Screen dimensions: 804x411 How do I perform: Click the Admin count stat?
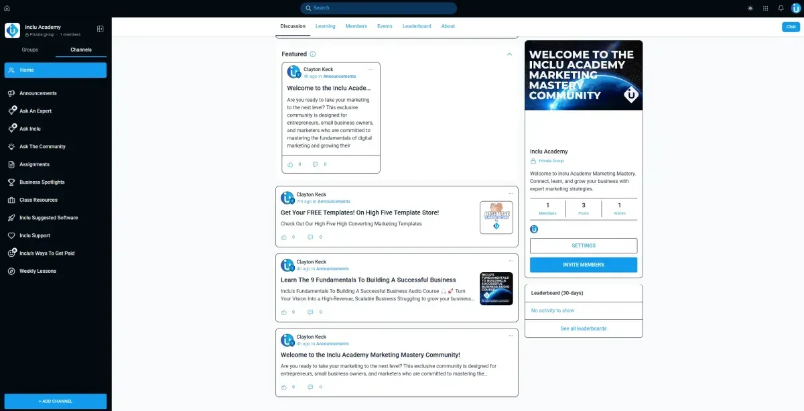click(619, 209)
